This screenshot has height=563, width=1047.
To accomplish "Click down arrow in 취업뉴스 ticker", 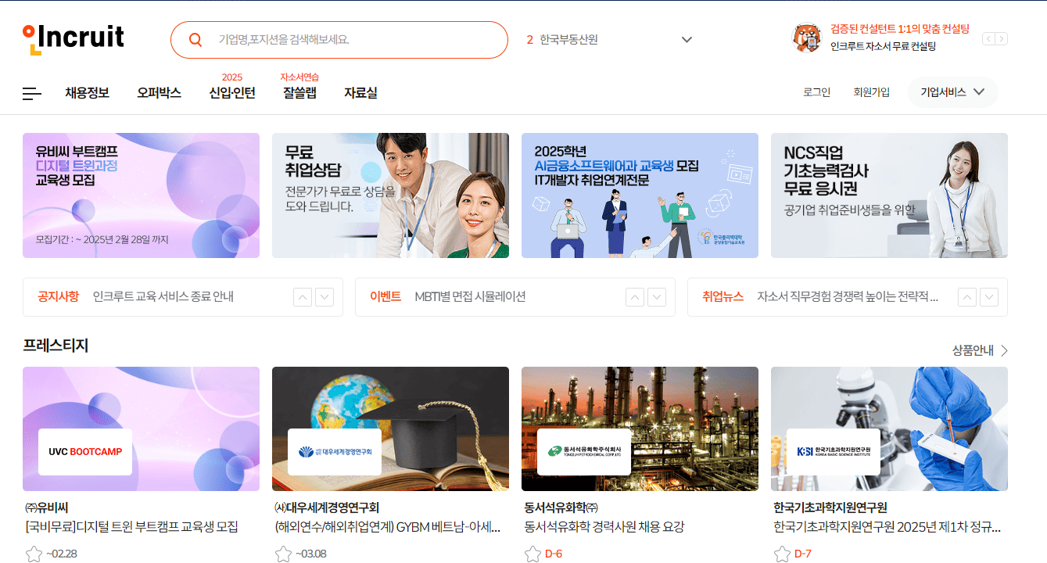I will pyautogui.click(x=989, y=297).
